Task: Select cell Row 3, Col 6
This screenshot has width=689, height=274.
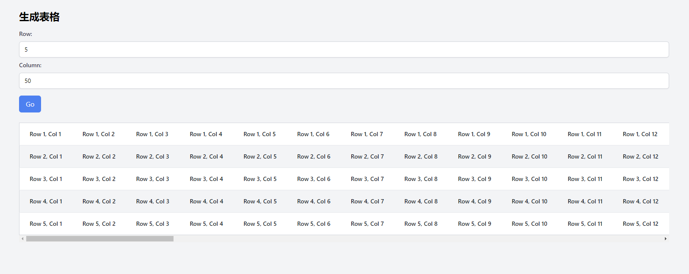Action: pyautogui.click(x=314, y=179)
